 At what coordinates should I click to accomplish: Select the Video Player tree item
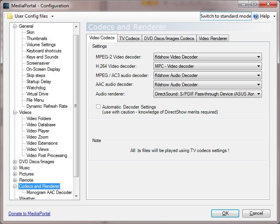tap(38, 131)
